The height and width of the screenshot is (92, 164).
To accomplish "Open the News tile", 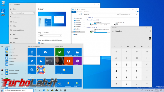I will [x=60, y=61].
